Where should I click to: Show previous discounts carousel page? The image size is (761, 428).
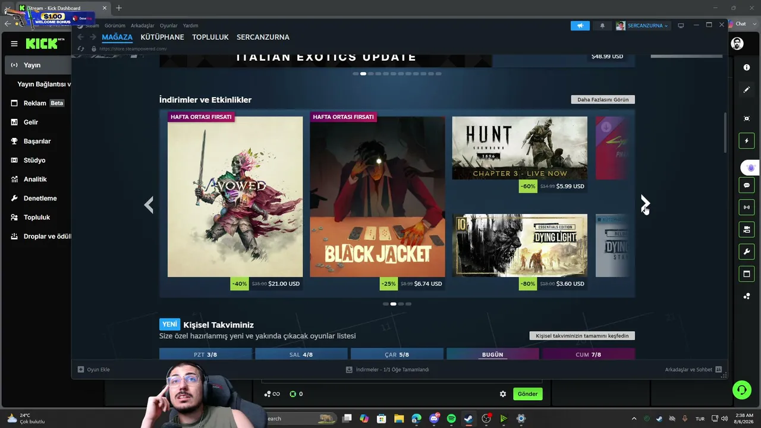point(149,204)
